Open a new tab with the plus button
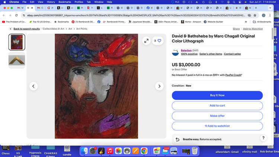This screenshot has height=157, width=279. point(256,8)
